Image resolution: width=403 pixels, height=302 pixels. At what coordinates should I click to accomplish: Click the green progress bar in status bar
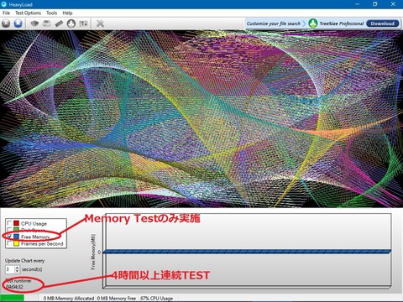point(12,298)
